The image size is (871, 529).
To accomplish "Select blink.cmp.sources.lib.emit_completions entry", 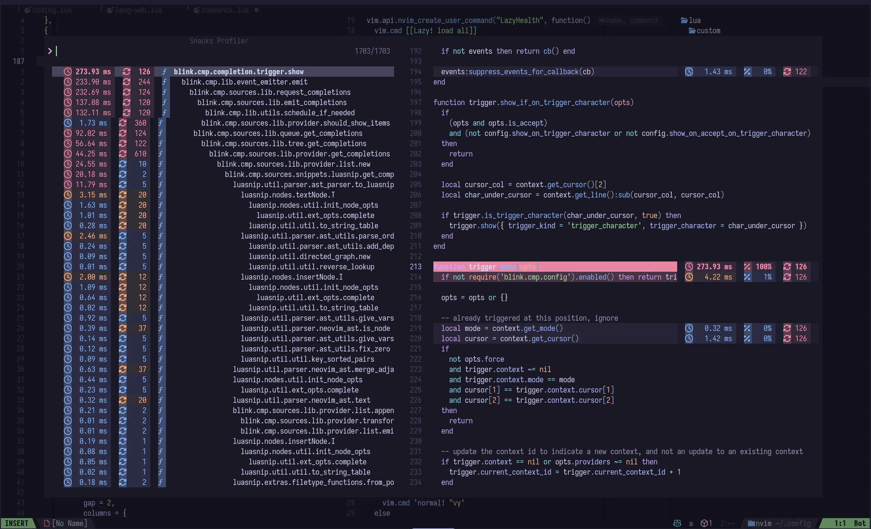I will coord(223,102).
